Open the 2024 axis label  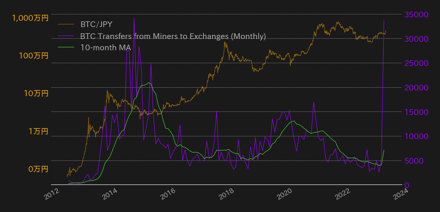click(x=400, y=194)
